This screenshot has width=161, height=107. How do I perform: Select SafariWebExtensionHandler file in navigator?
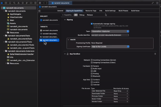(x=22, y=54)
